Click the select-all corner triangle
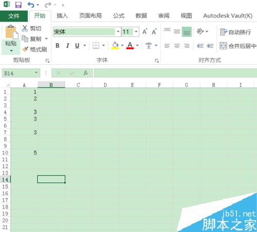 pos(7,85)
